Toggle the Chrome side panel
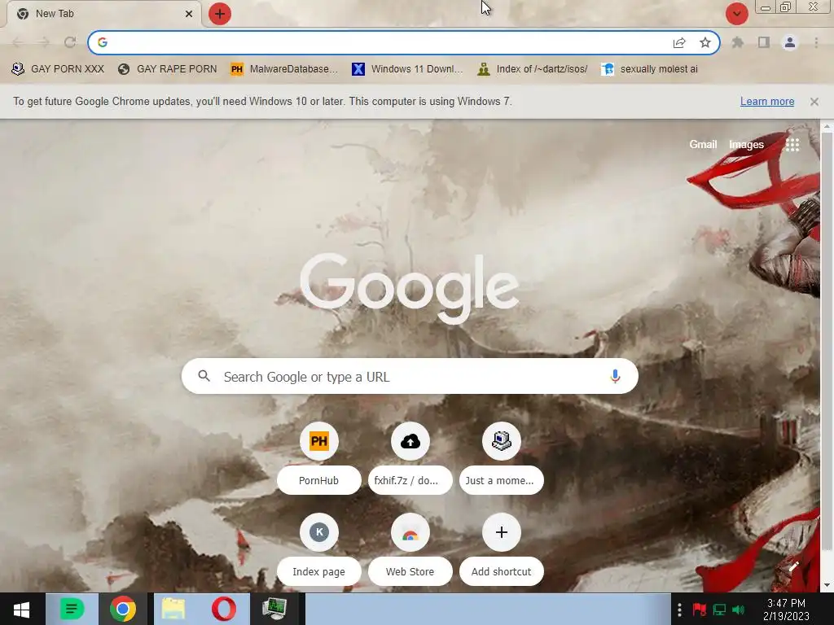The width and height of the screenshot is (834, 625). [x=764, y=42]
